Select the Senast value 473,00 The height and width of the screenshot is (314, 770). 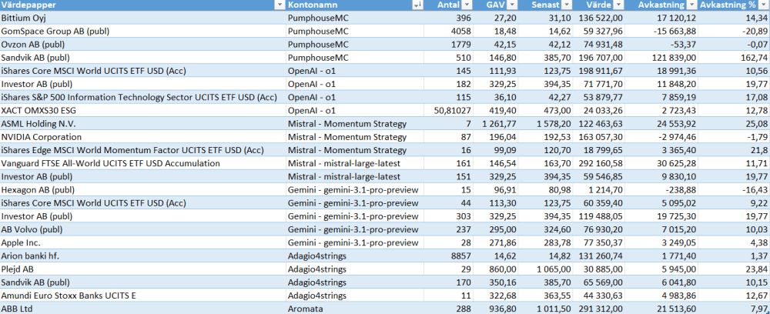tap(546, 110)
